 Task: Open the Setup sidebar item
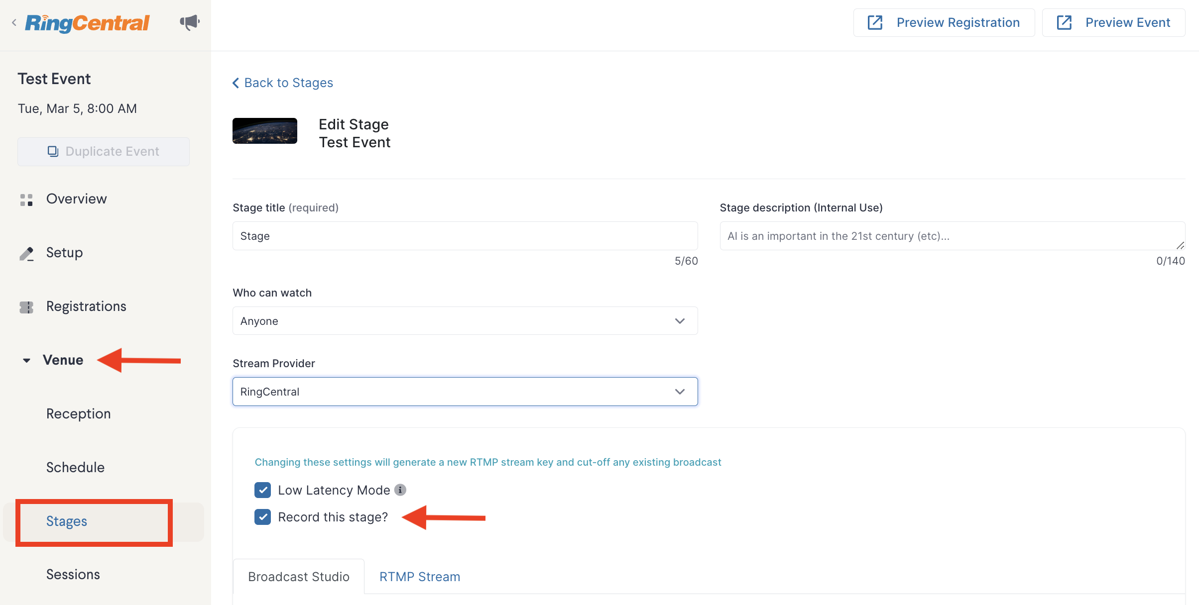pyautogui.click(x=64, y=253)
